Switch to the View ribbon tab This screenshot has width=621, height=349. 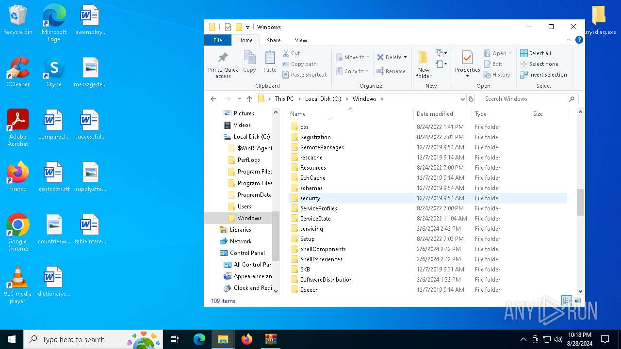301,40
